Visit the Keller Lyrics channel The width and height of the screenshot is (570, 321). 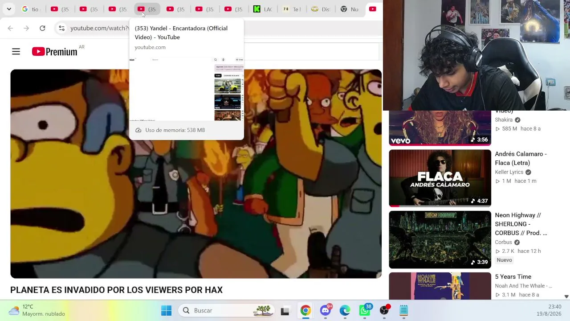point(509,172)
